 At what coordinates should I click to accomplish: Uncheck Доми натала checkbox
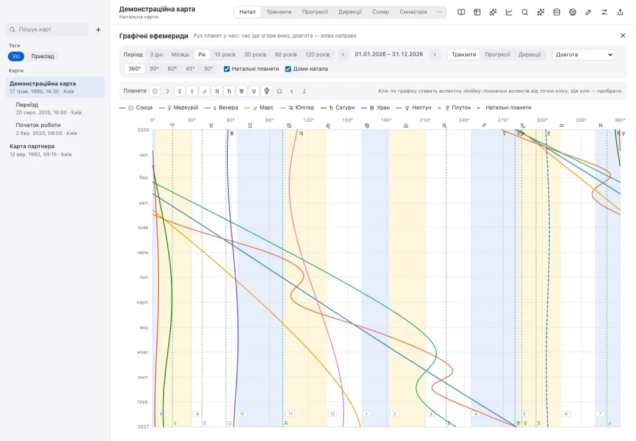point(288,69)
